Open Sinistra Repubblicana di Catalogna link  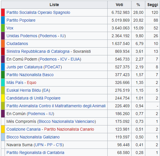coord(38,51)
